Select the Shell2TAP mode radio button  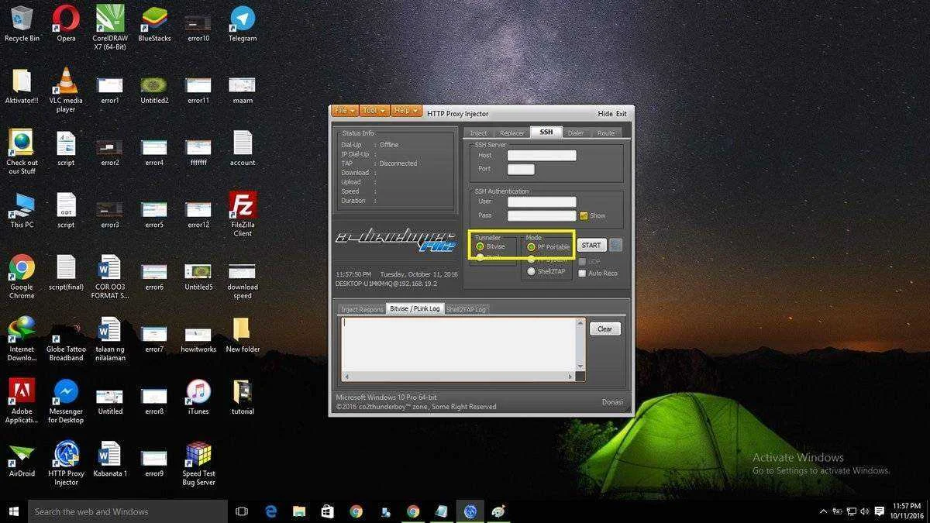click(x=531, y=271)
